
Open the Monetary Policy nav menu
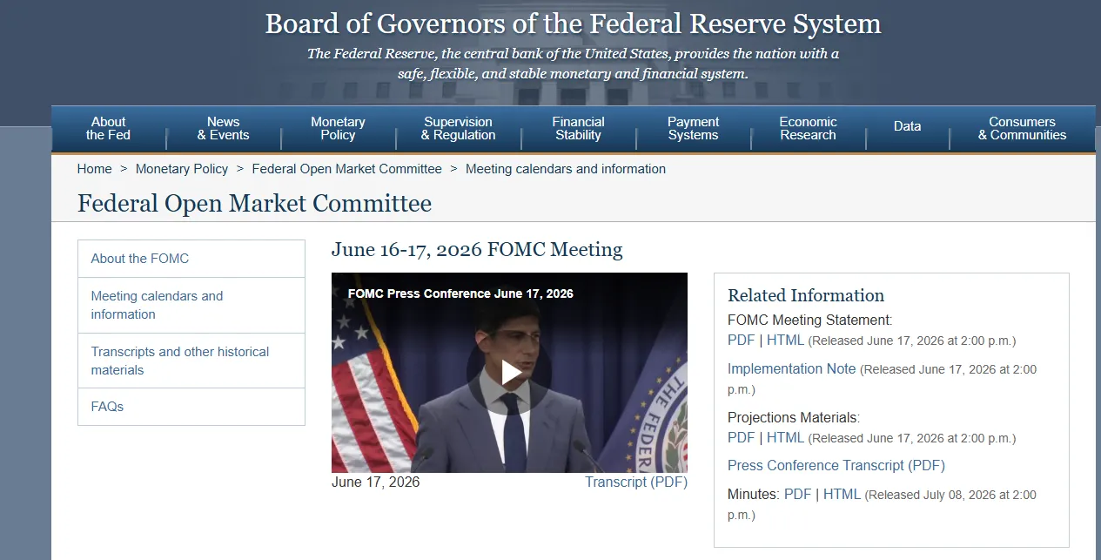tap(338, 129)
